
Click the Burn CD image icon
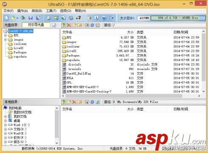click(x=79, y=18)
